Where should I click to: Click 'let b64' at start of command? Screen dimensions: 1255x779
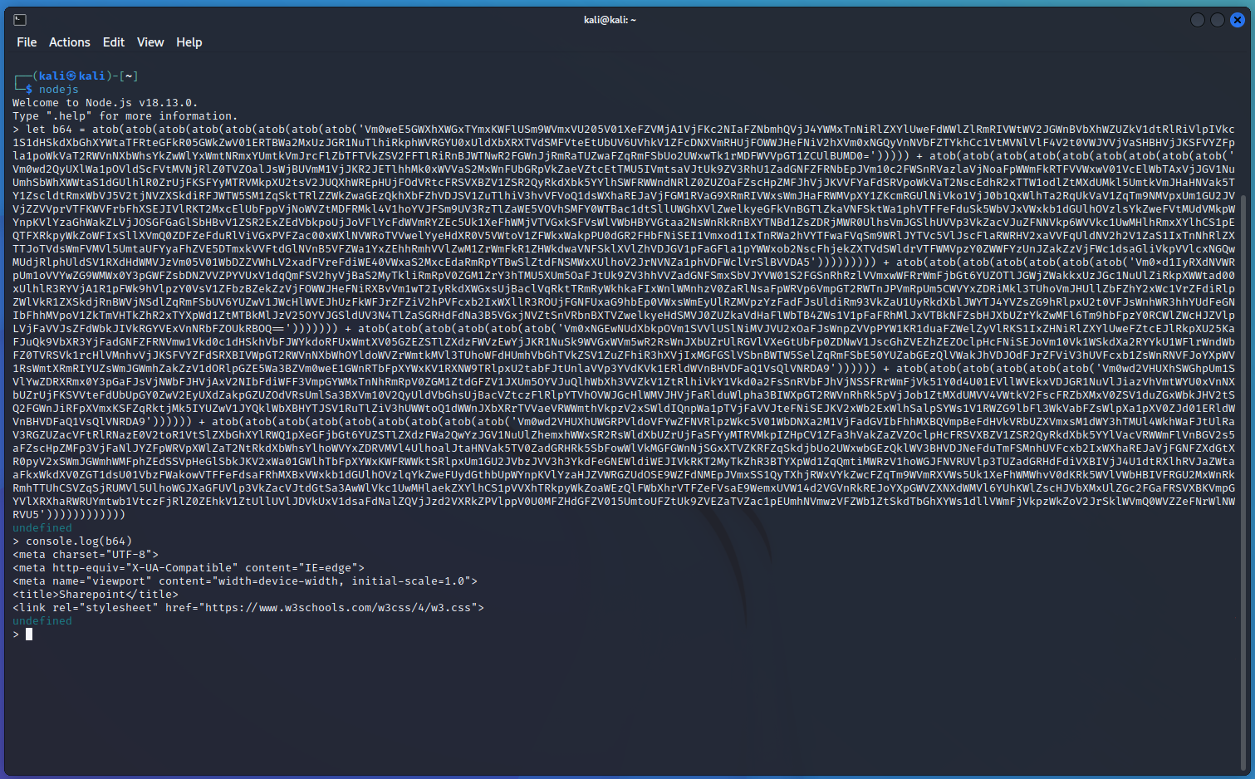(x=49, y=130)
